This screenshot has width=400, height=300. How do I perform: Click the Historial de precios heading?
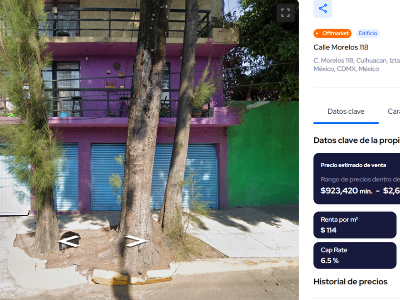[350, 281]
